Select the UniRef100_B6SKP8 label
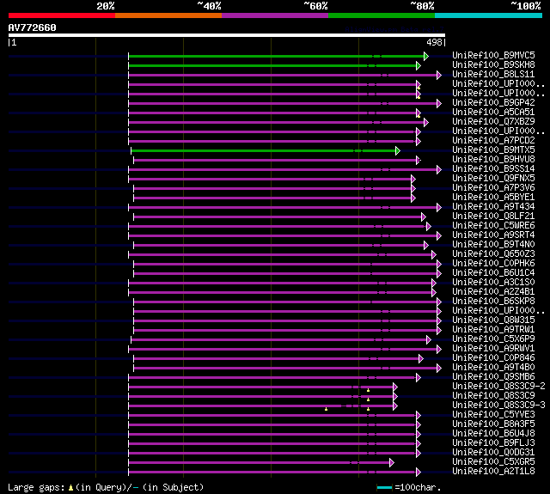 tap(493, 302)
